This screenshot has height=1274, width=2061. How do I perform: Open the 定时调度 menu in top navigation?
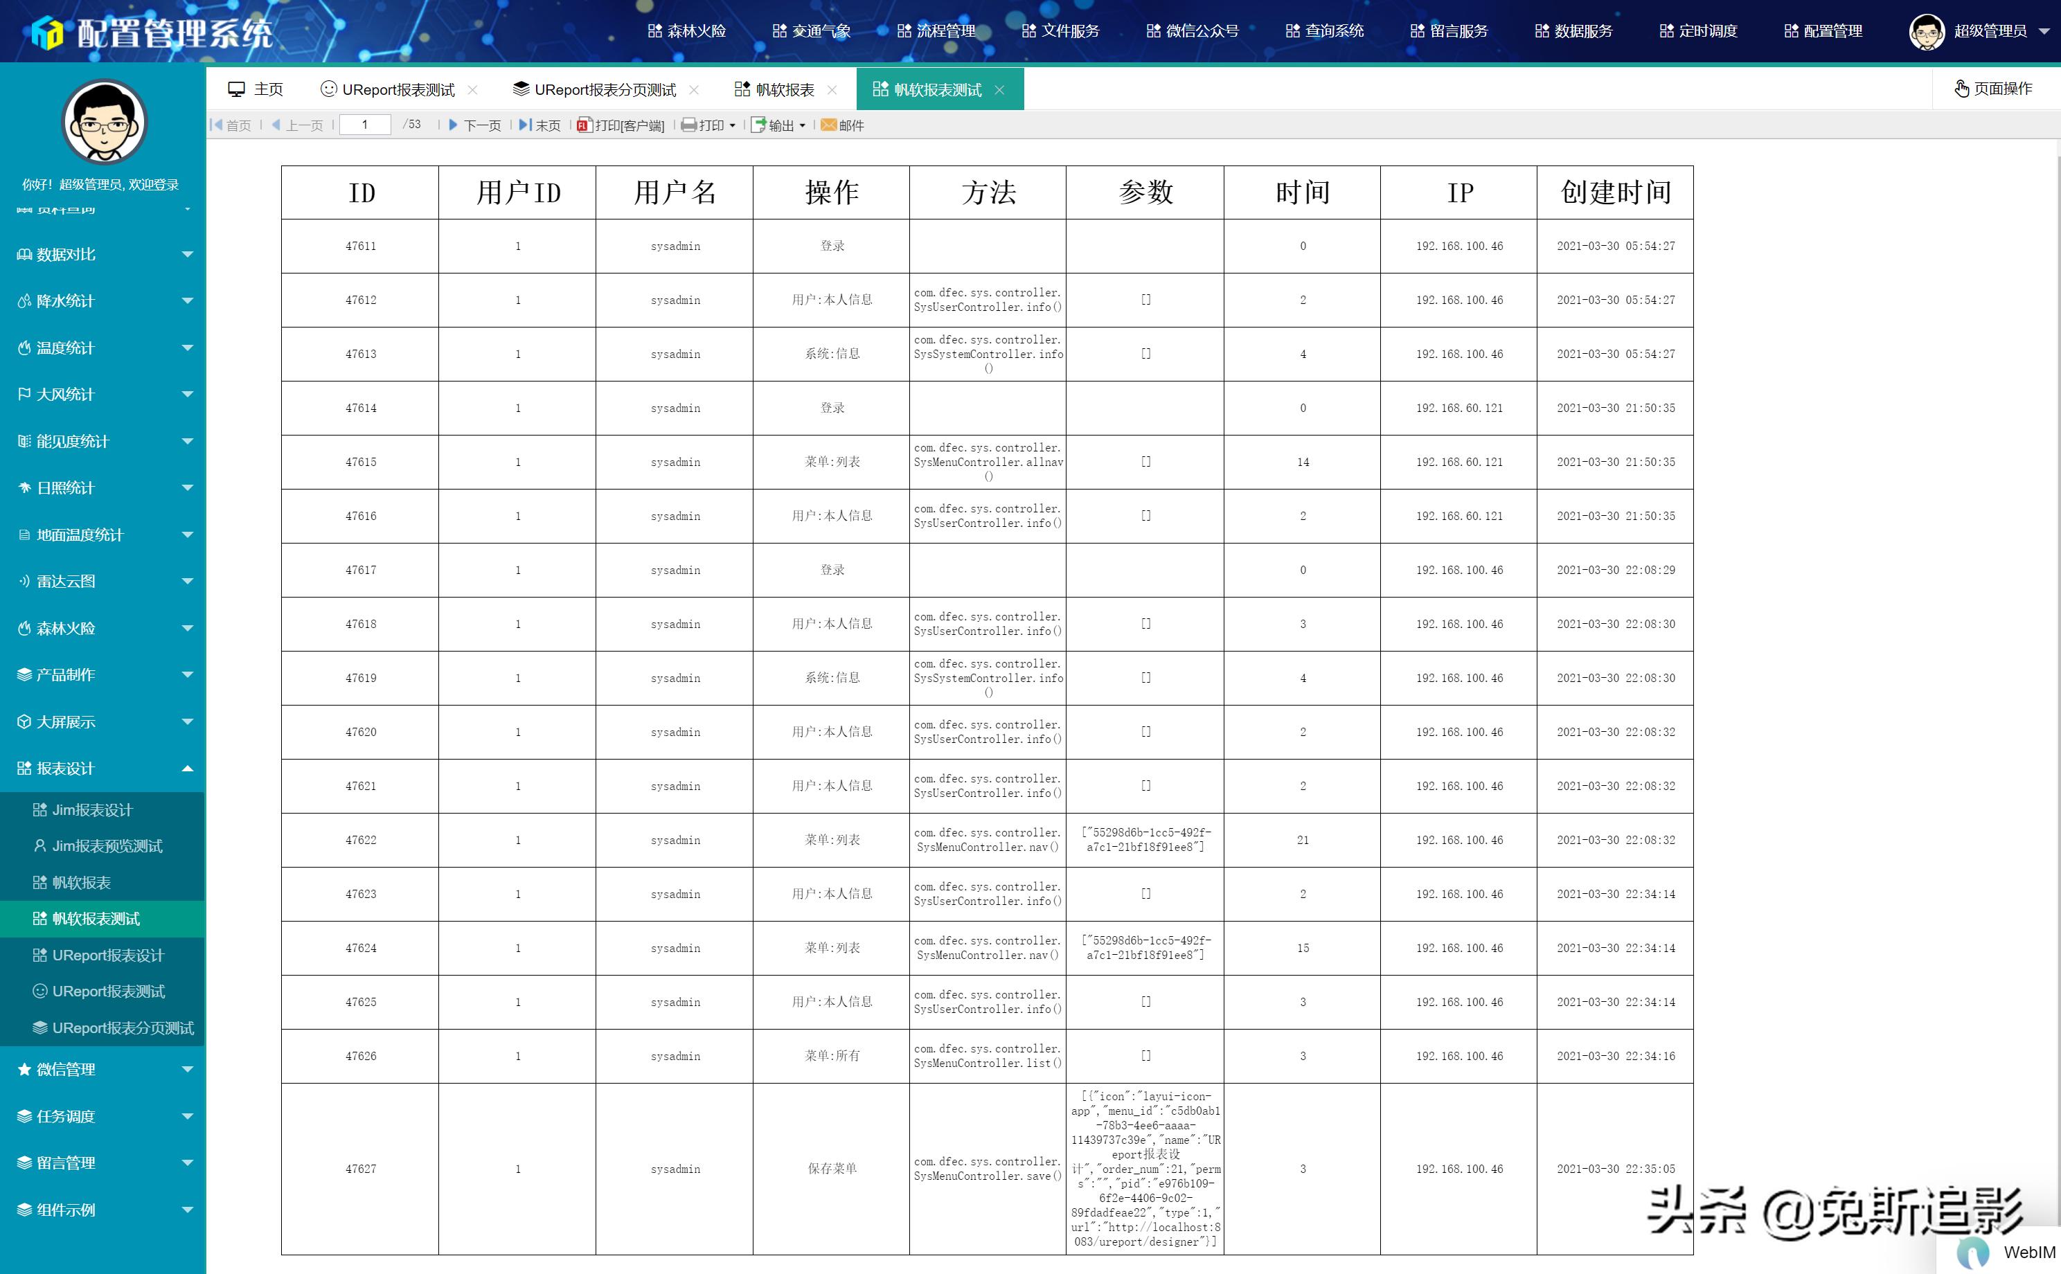(1699, 31)
